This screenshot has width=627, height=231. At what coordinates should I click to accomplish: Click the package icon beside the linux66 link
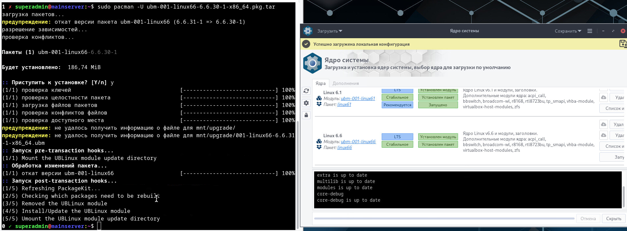(x=319, y=147)
